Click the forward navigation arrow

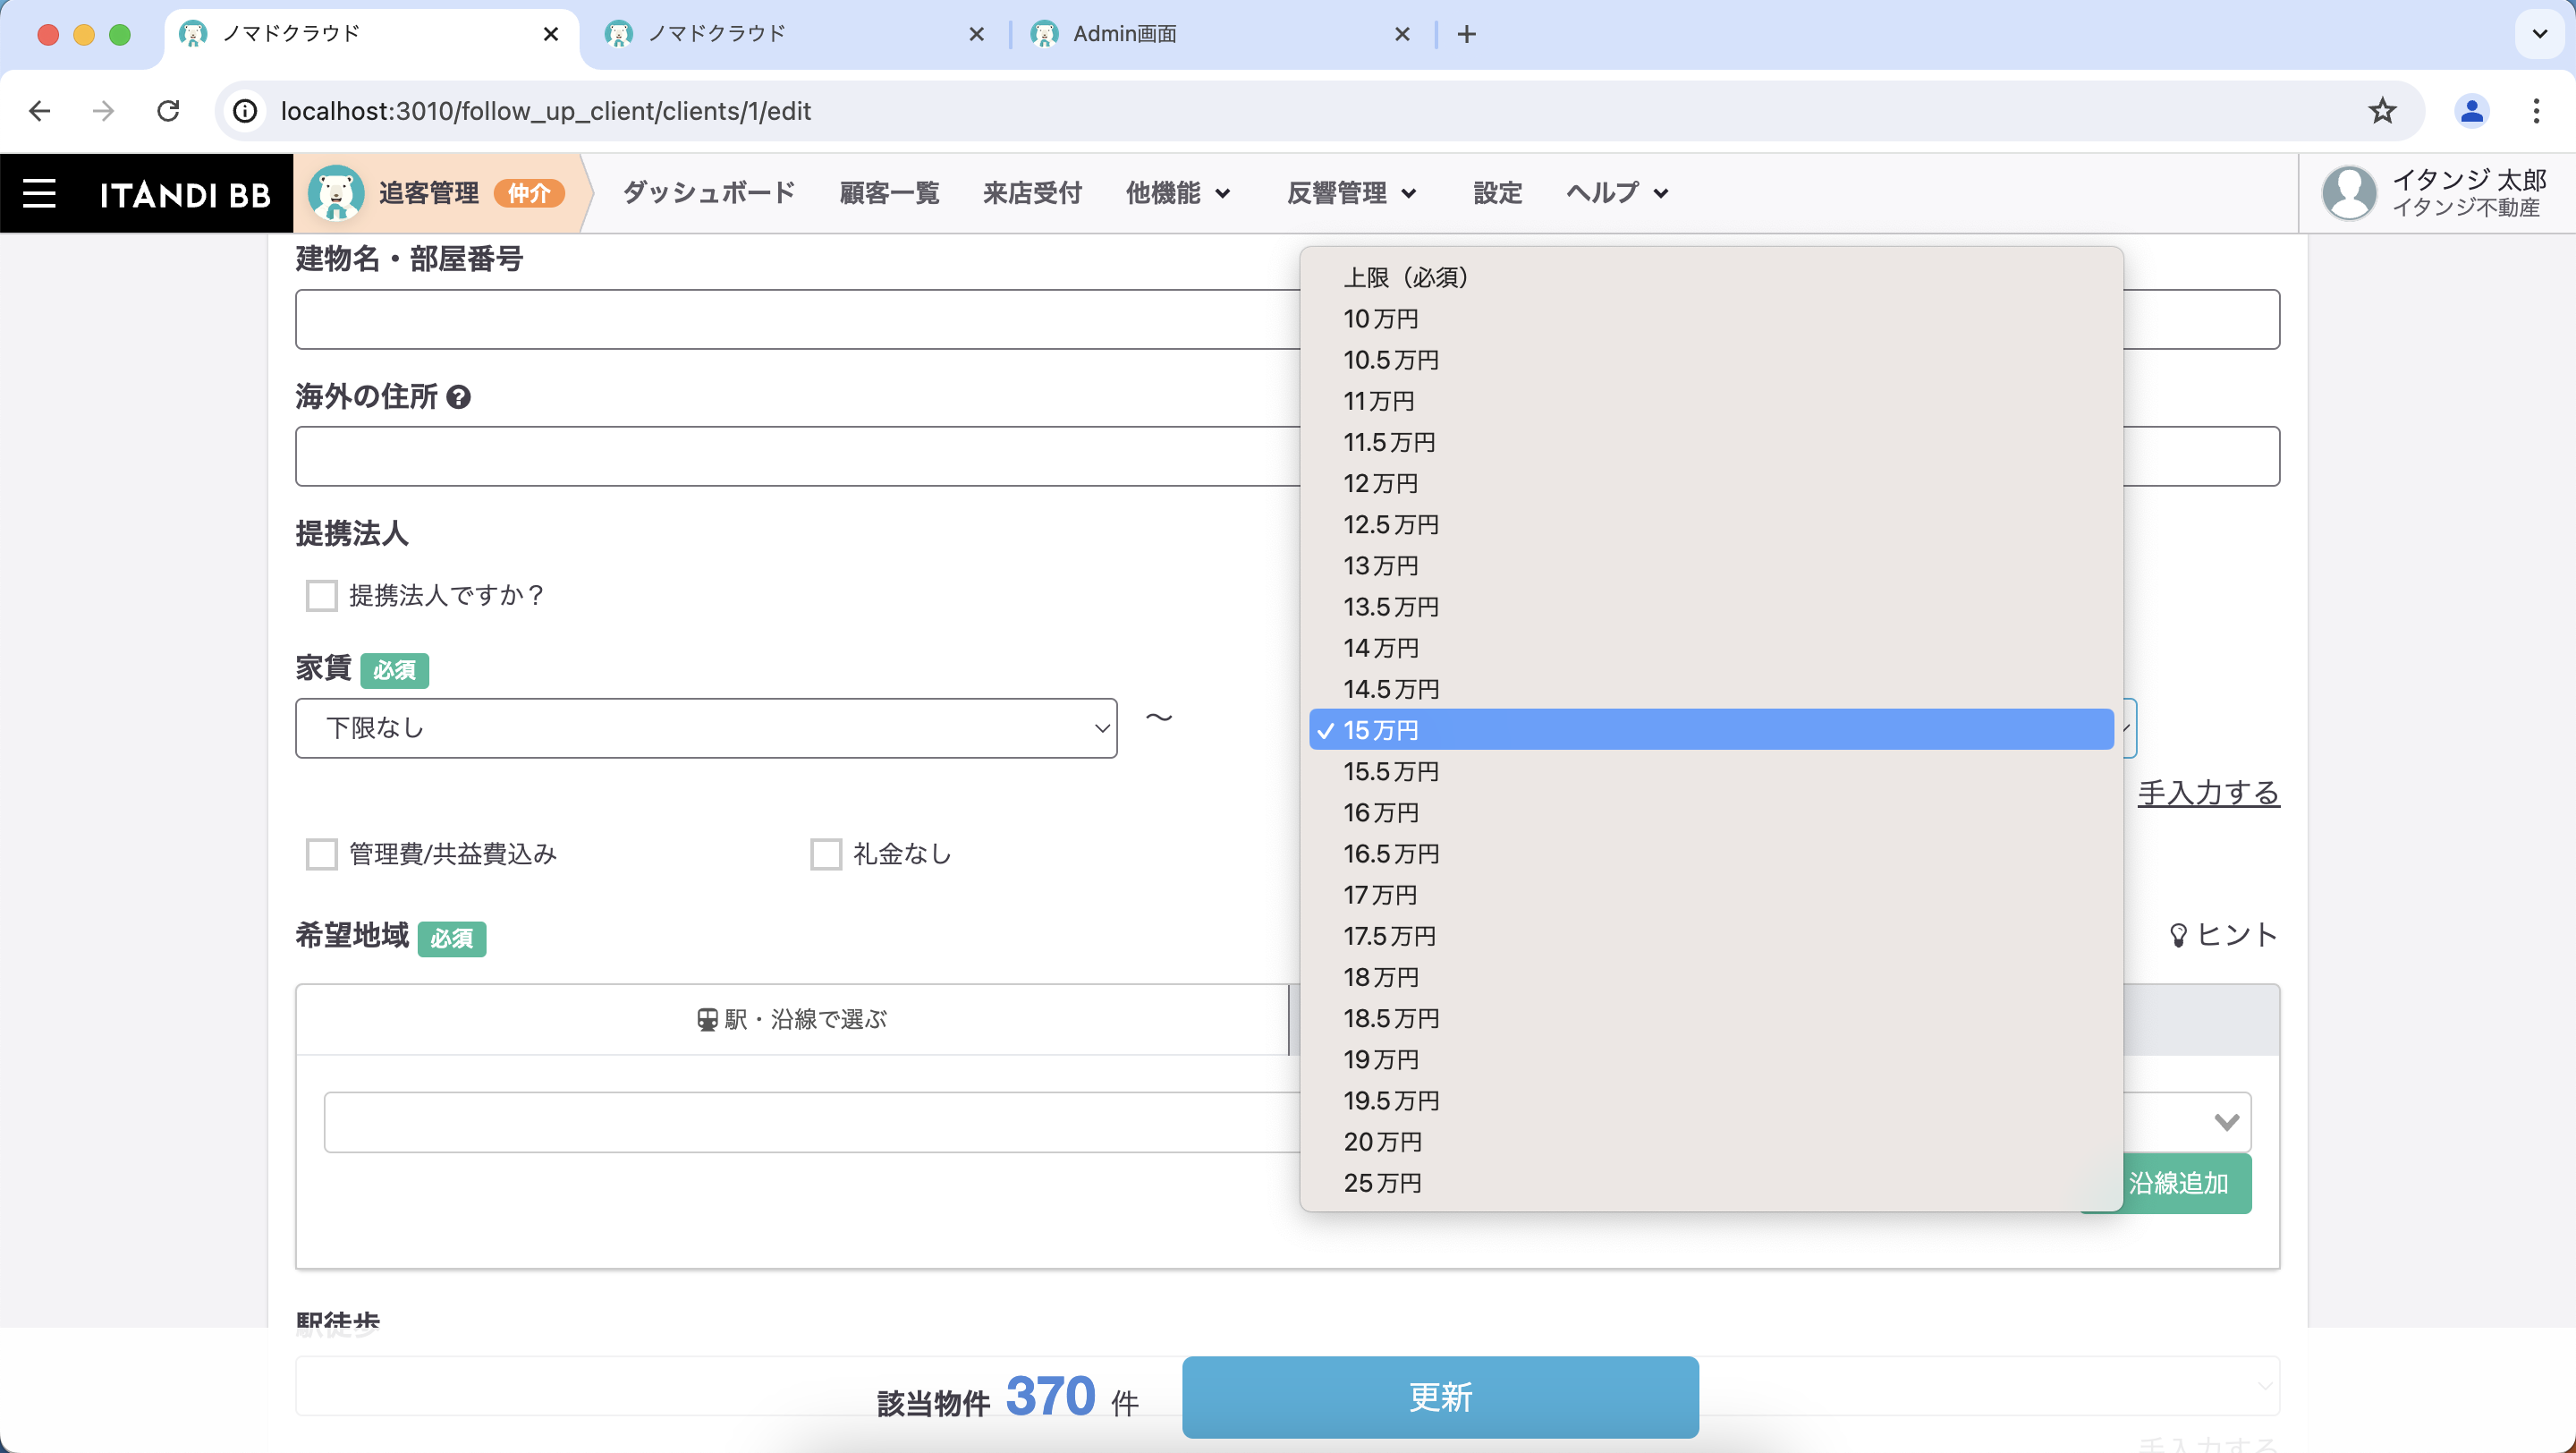[103, 111]
